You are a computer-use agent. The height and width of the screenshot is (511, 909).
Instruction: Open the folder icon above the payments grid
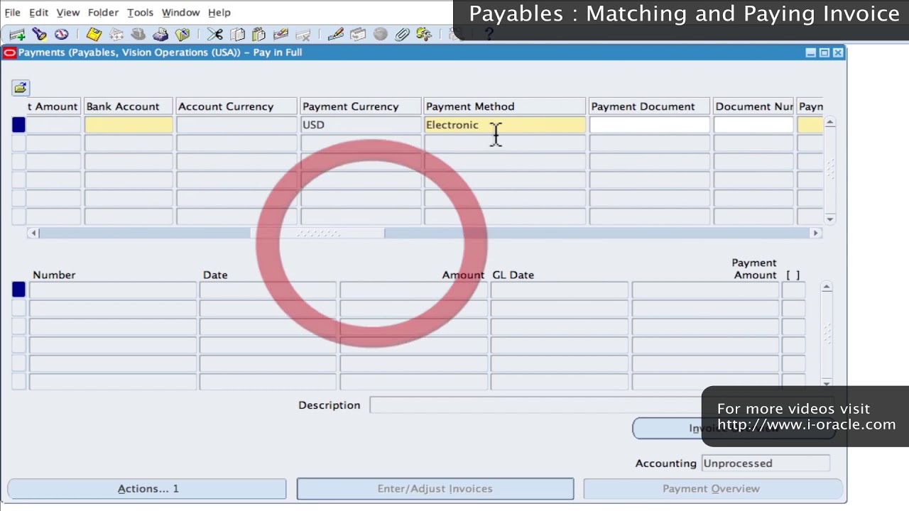coord(20,87)
